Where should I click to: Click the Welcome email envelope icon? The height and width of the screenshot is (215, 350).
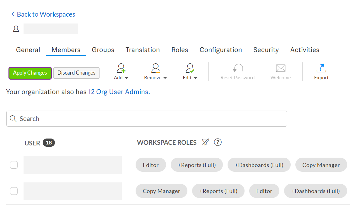tap(280, 68)
